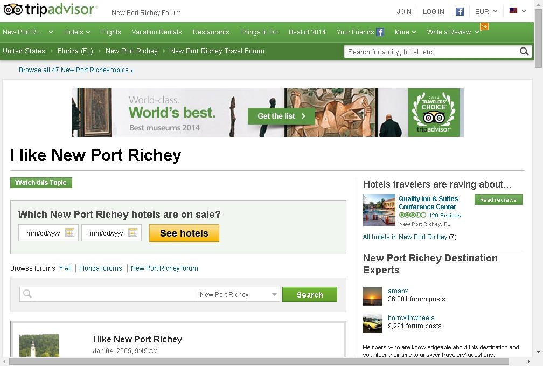543x366 pixels.
Task: Click Watch this Topic button
Action: coord(41,183)
